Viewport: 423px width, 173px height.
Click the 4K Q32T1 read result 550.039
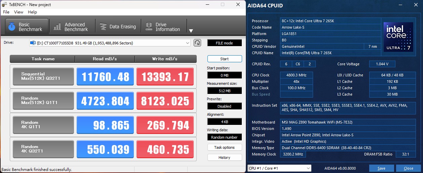tap(105, 149)
